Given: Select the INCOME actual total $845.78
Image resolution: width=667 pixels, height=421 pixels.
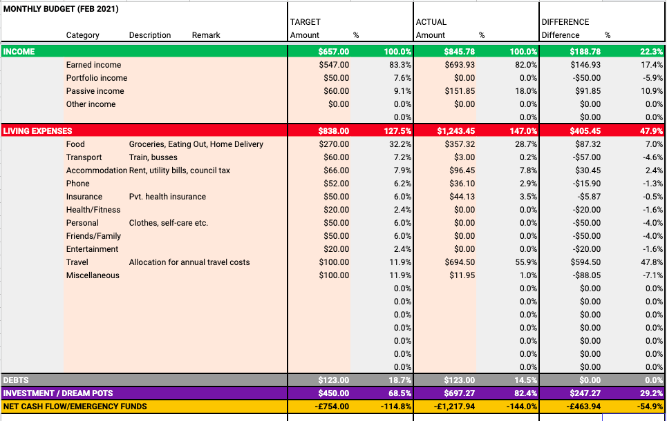Looking at the screenshot, I should [460, 51].
